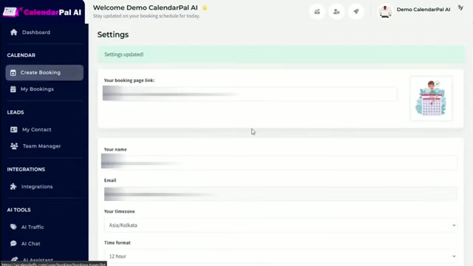Click the Settings updated! notification banner
The image size is (473, 266).
coord(281,54)
